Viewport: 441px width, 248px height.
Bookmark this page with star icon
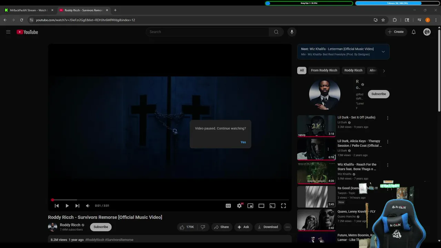click(x=383, y=20)
